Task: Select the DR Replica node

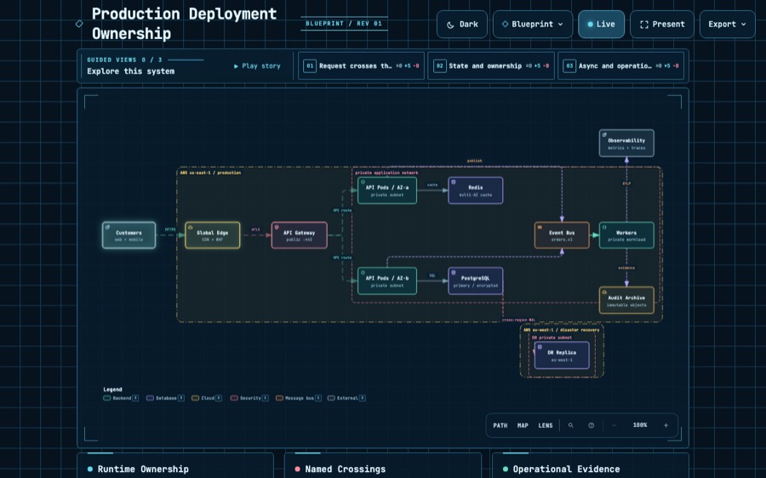Action: click(x=562, y=356)
